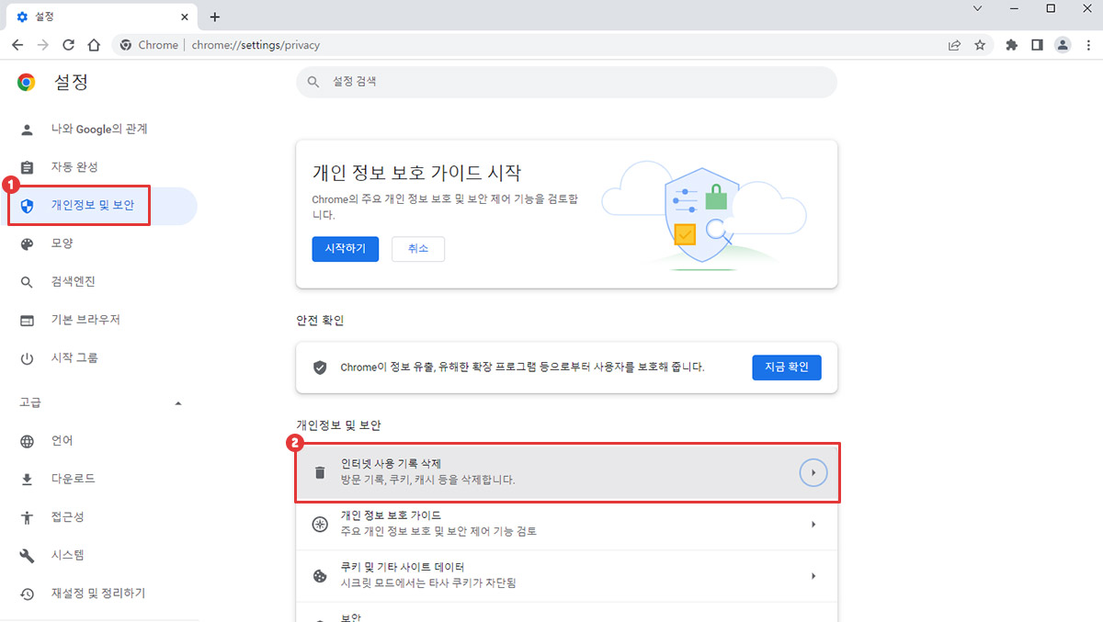Collapse the 고급 section in the sidebar
This screenshot has width=1103, height=622.
click(178, 403)
